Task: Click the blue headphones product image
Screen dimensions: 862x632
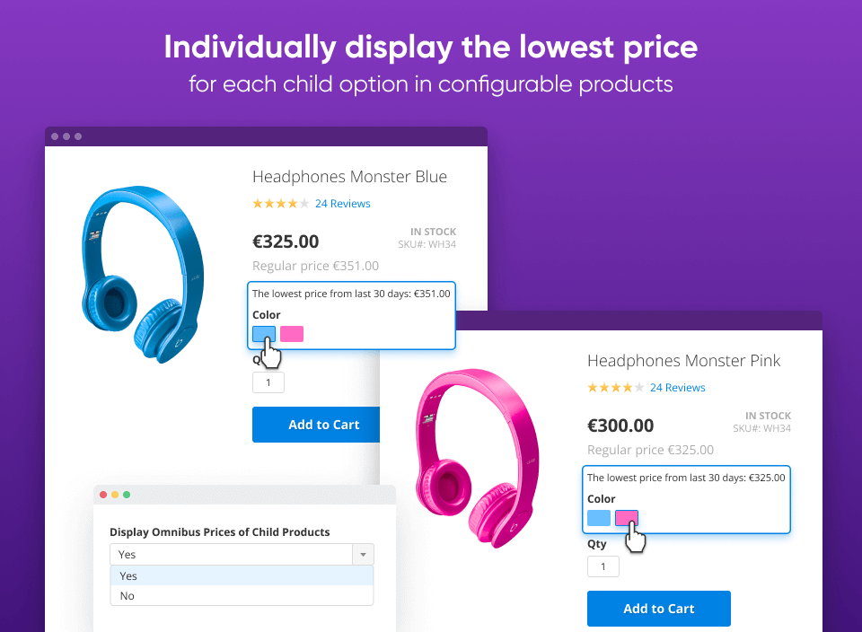Action: click(x=143, y=274)
